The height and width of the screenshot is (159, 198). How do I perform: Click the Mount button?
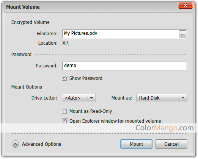click(136, 144)
